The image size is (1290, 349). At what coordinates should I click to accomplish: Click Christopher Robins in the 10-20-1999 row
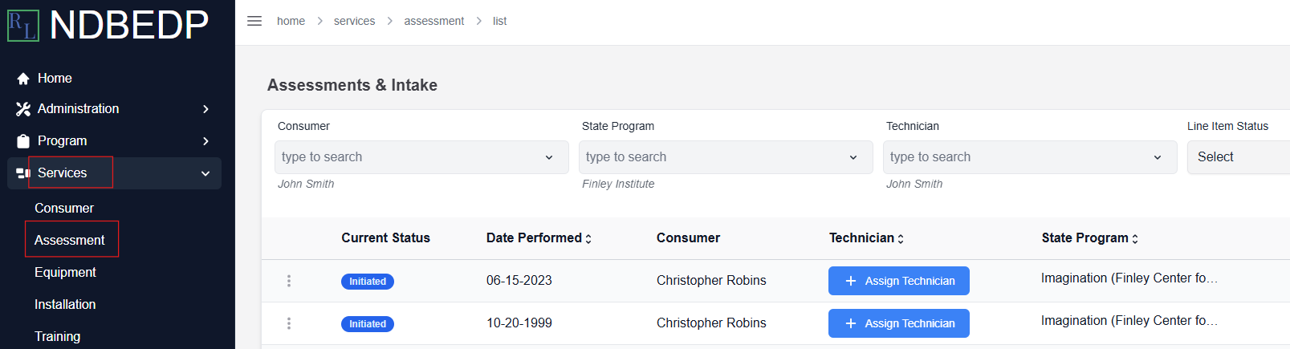pyautogui.click(x=711, y=323)
